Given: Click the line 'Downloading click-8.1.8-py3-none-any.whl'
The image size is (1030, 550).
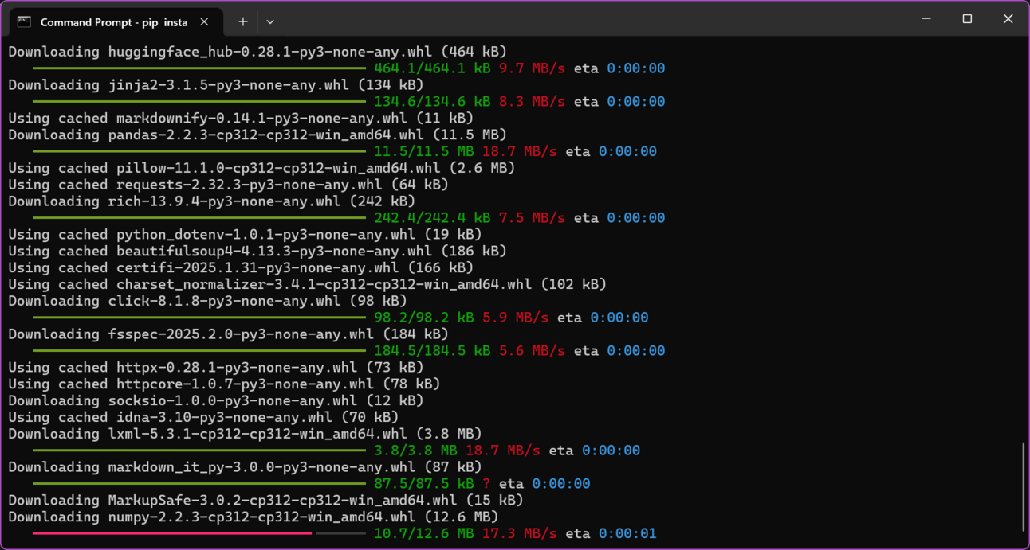Looking at the screenshot, I should (207, 301).
